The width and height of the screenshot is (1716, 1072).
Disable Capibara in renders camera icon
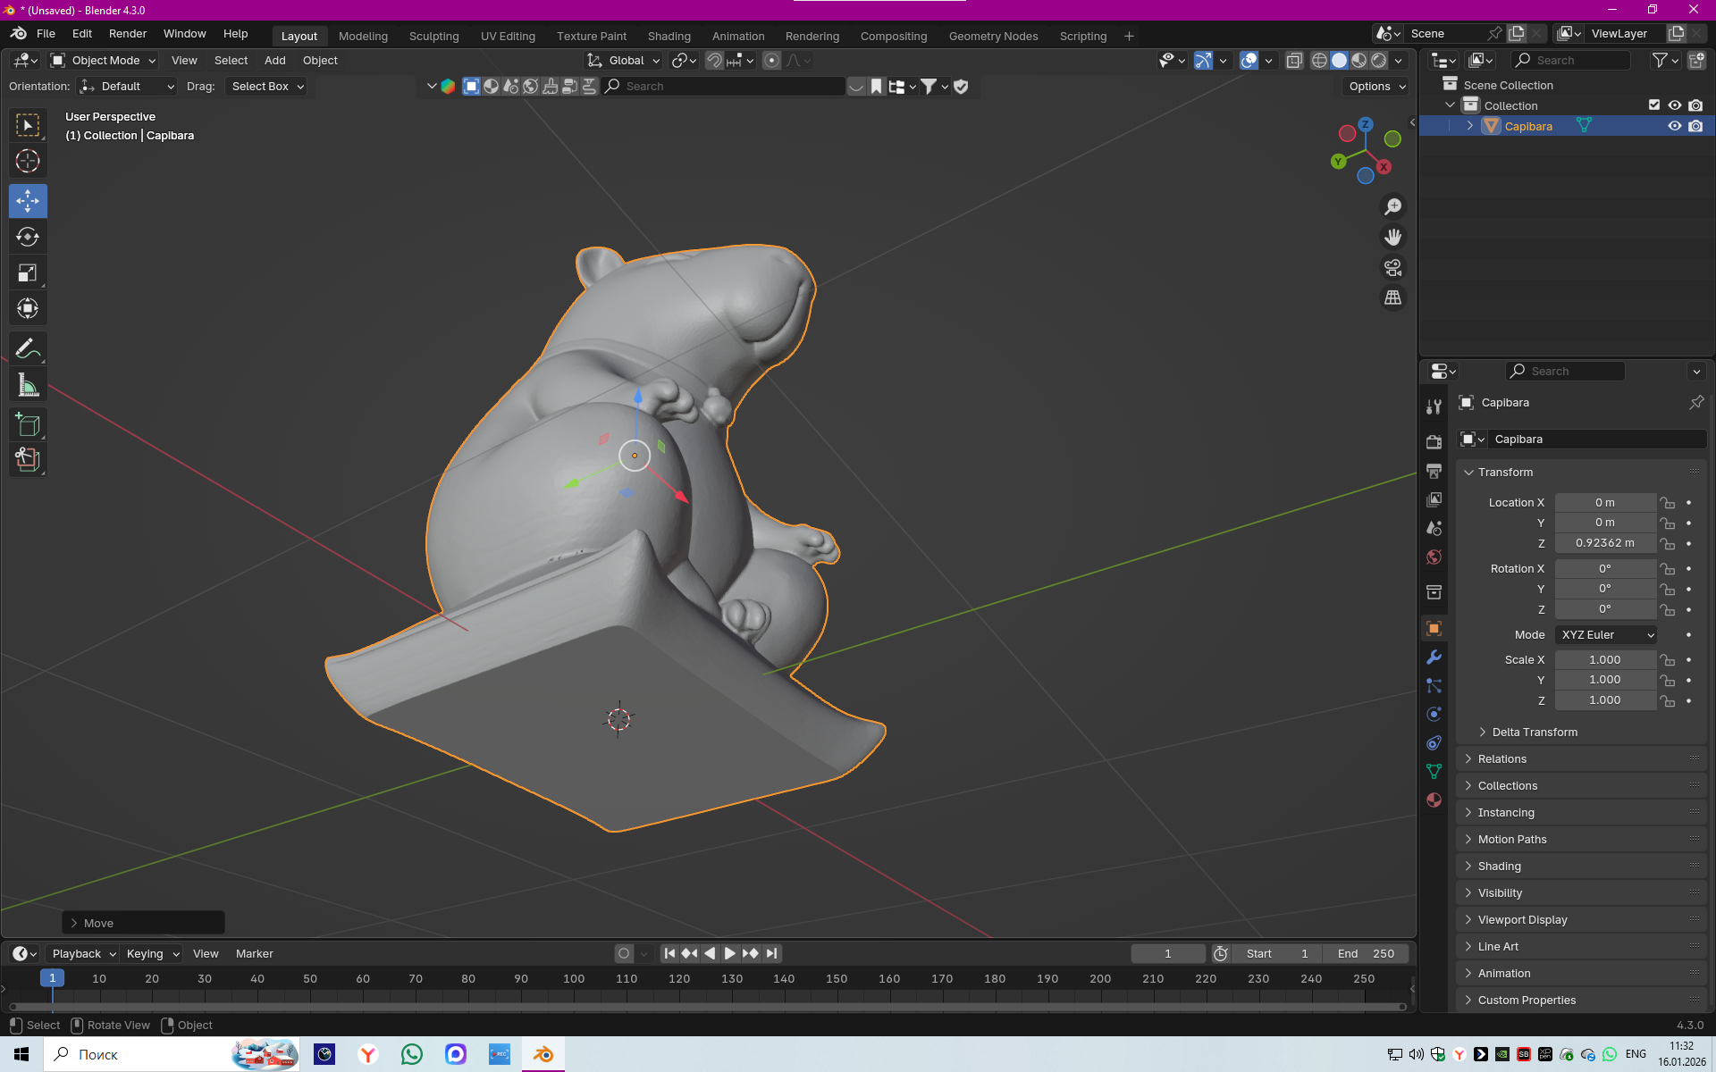(x=1695, y=126)
